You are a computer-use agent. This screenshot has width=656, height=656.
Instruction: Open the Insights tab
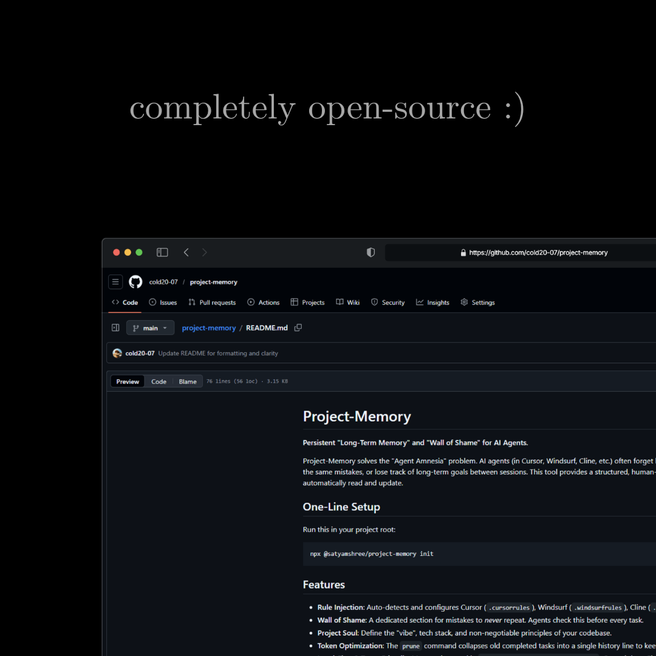click(432, 302)
